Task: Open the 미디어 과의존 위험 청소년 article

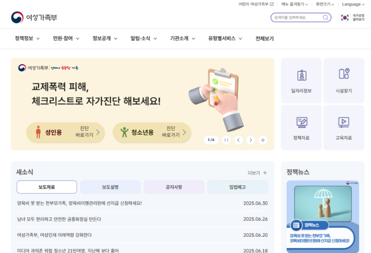Action: pyautogui.click(x=67, y=251)
